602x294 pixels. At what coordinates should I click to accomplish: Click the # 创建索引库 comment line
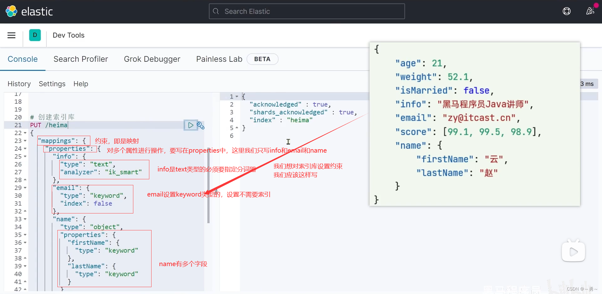click(x=52, y=117)
